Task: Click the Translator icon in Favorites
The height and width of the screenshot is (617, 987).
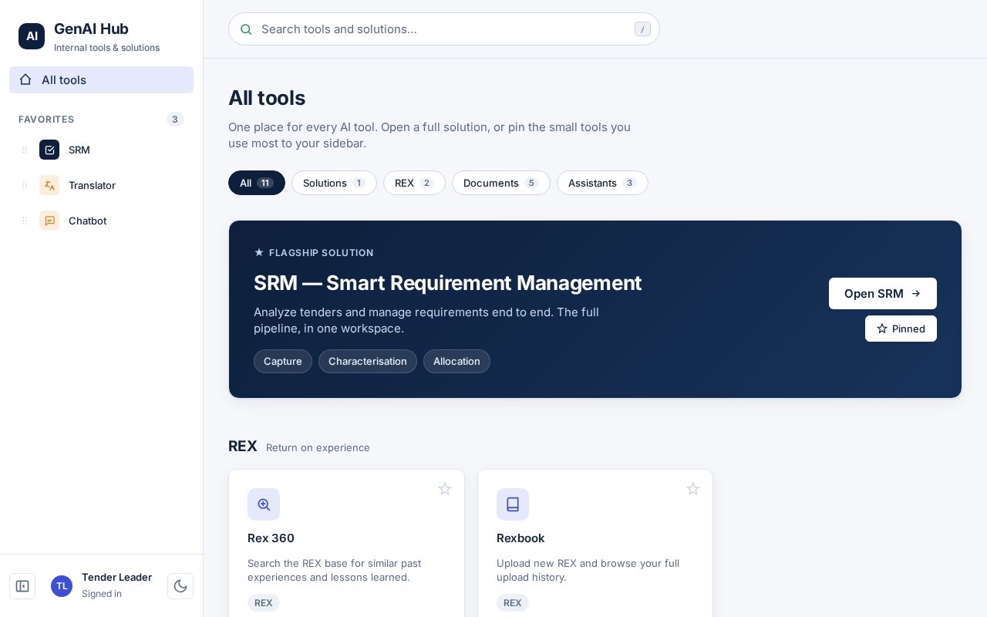Action: [x=49, y=185]
